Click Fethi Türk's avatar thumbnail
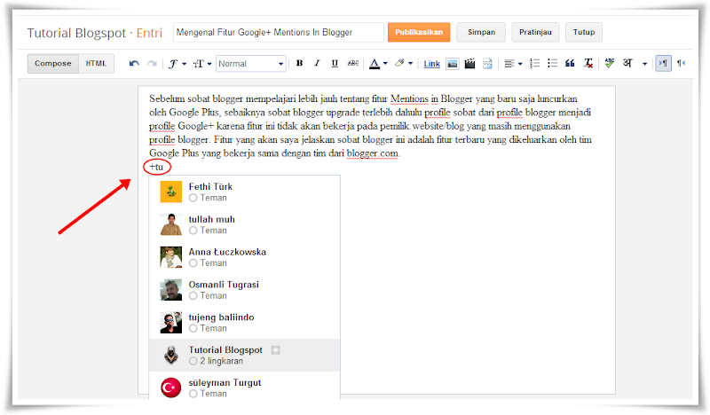Viewport: 710px width, 415px height. pos(170,192)
